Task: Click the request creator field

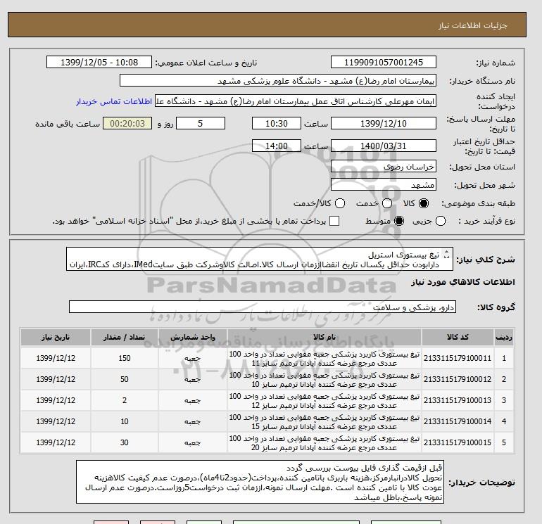Action: (x=296, y=101)
